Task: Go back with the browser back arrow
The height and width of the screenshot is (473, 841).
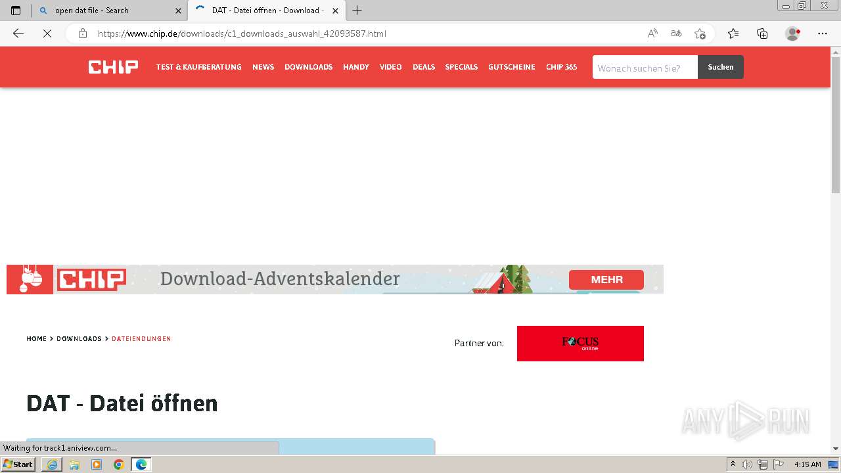Action: point(18,34)
